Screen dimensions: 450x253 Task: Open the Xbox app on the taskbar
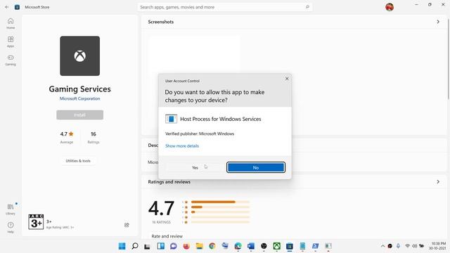[276, 246]
